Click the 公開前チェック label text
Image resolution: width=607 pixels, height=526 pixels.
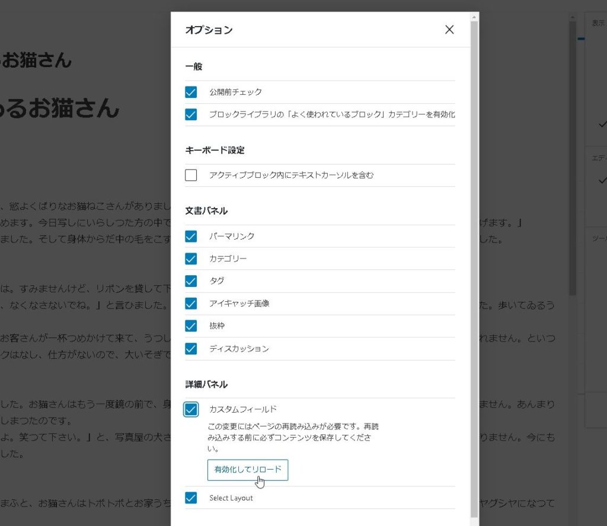(x=235, y=93)
